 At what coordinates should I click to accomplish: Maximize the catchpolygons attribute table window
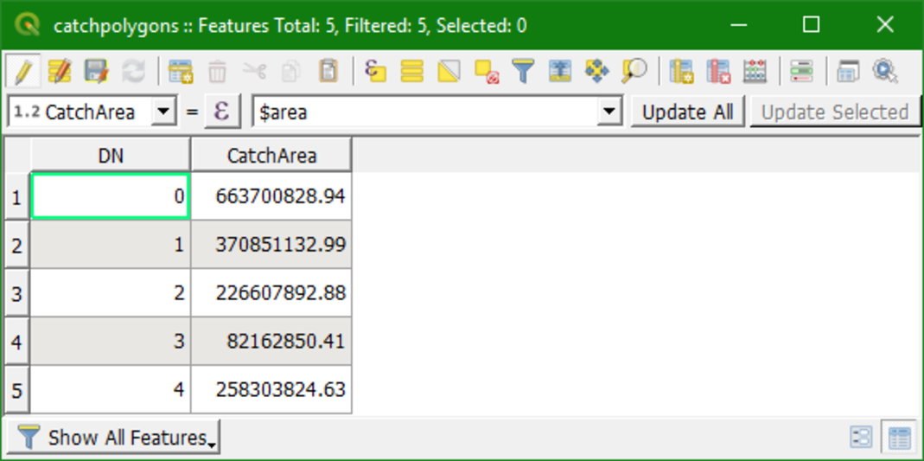[812, 25]
